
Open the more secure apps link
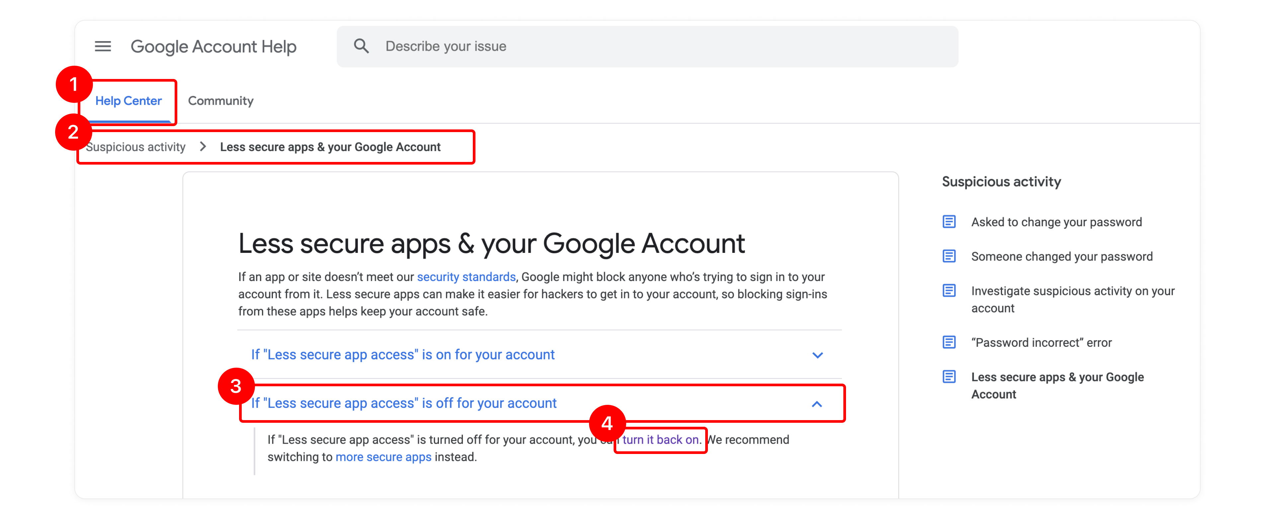pyautogui.click(x=383, y=457)
